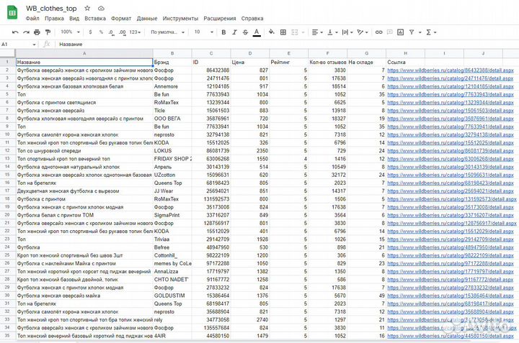Toggle italic formatting
This screenshot has height=343, width=519.
pos(235,32)
